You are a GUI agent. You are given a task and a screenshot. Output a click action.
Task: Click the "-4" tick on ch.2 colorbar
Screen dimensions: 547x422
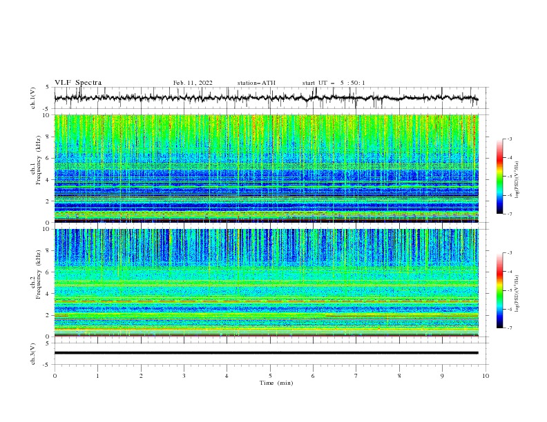point(509,272)
